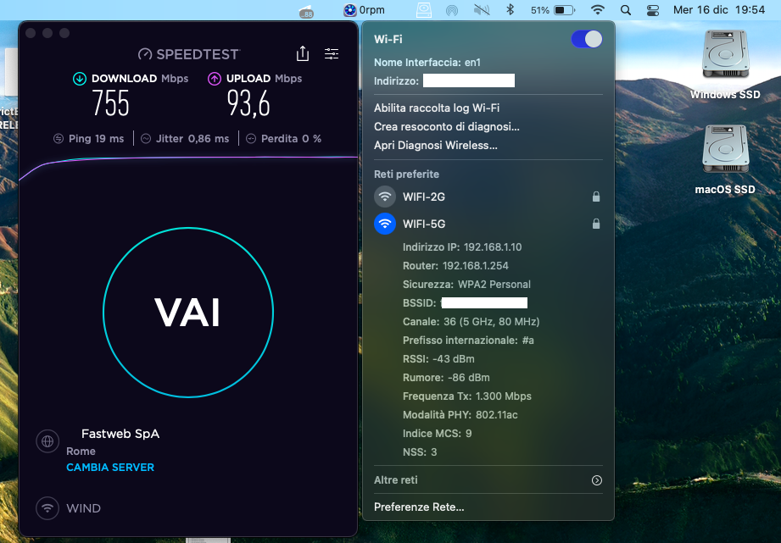
Task: Click the Speedtest gauge logo
Action: tap(145, 54)
